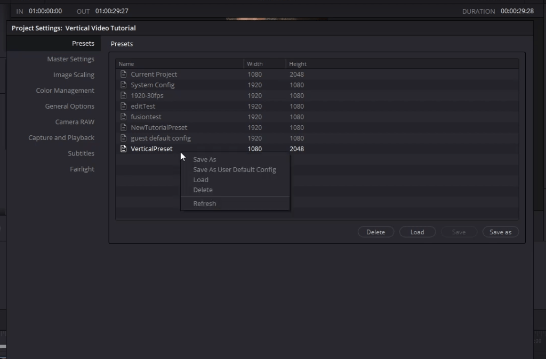The height and width of the screenshot is (359, 546).
Task: Open the Image Scaling section
Action: tap(74, 75)
